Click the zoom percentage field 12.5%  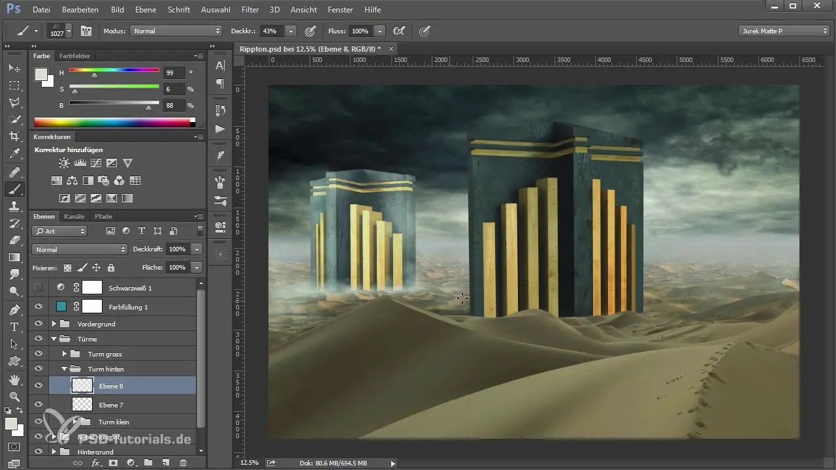coord(249,463)
